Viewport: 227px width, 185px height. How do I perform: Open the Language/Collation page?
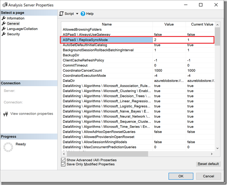pyautogui.click(x=22, y=29)
